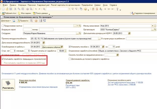This screenshot has height=109, width=157.
Task: Open the Кадровый учет menu
Action: pyautogui.click(x=43, y=5)
